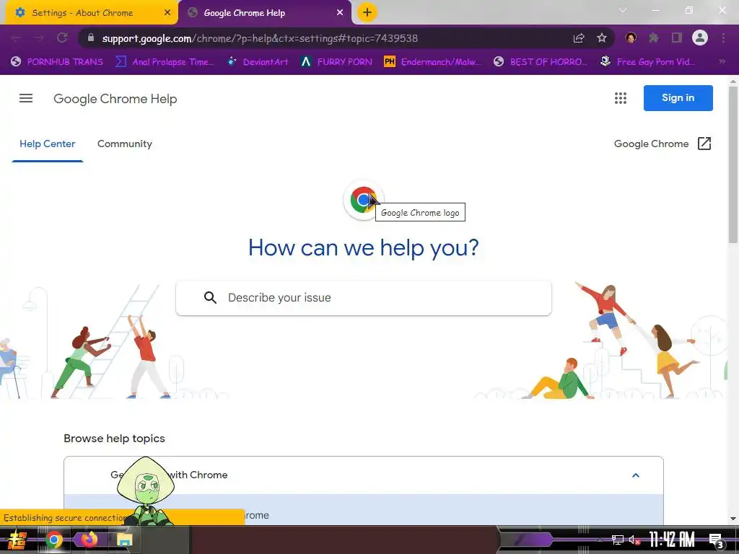
Task: Click the search magnifier icon
Action: [210, 298]
